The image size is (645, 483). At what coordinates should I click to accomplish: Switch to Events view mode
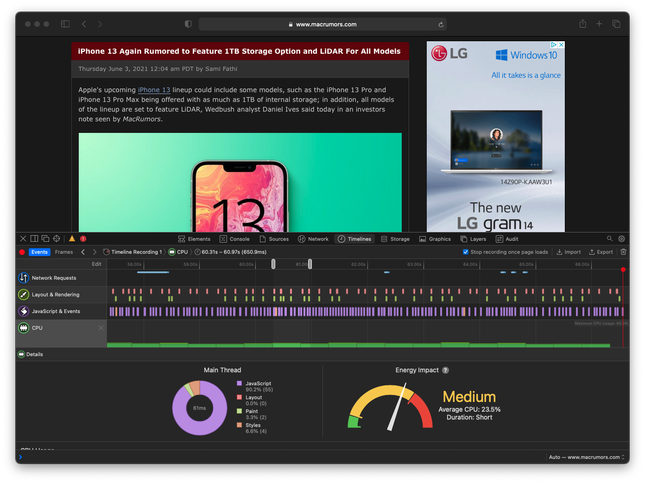[x=39, y=252]
